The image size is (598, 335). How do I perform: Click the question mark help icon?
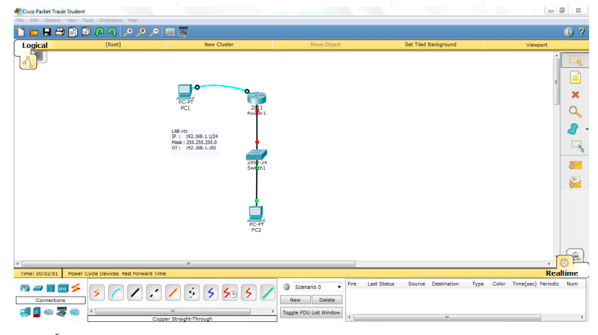(582, 32)
